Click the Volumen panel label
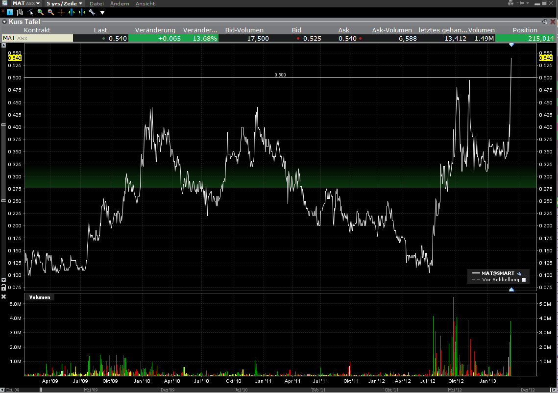Viewport: 558px width, 393px height. click(39, 296)
